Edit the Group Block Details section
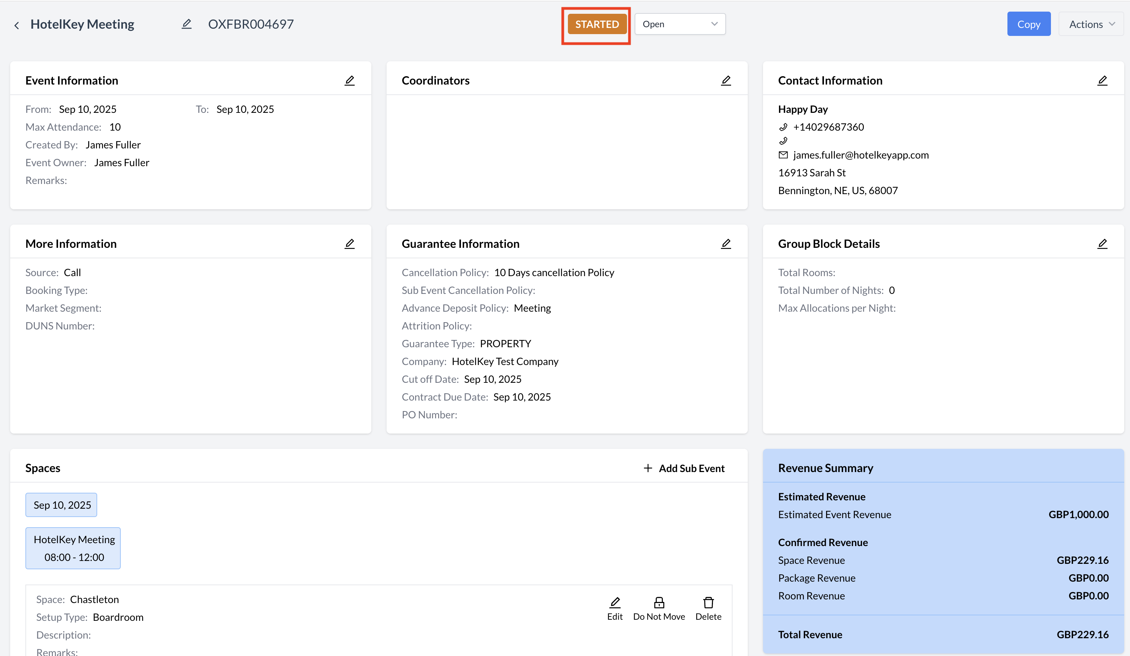The width and height of the screenshot is (1130, 656). pyautogui.click(x=1102, y=244)
